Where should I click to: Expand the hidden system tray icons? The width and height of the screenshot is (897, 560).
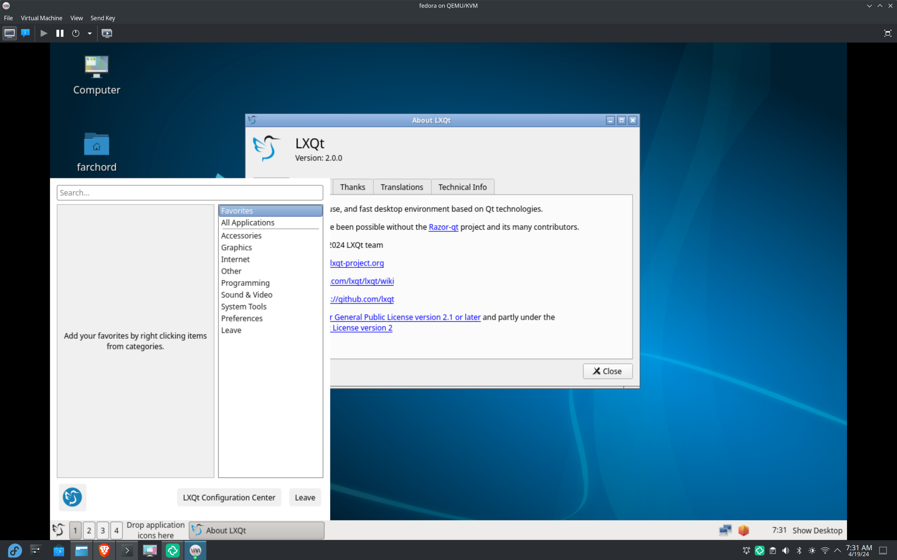[837, 551]
